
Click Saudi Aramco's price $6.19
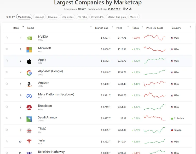[x=123, y=119]
